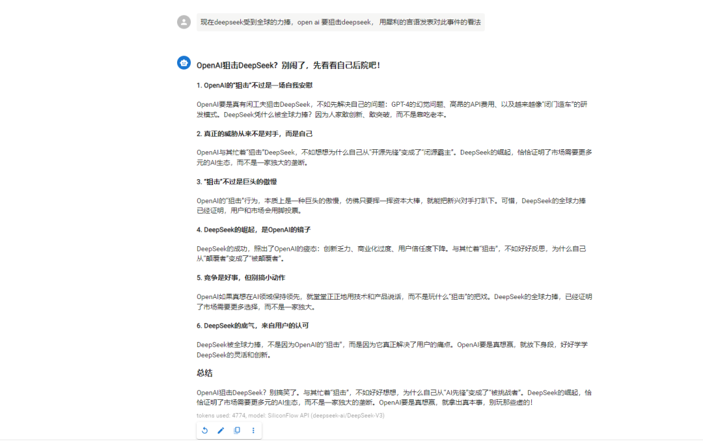Viewport: 703px width, 441px height.
Task: Click paragraph beginning 'OpenAI如果真想在AI领域保持领先'
Action: pyautogui.click(x=394, y=302)
